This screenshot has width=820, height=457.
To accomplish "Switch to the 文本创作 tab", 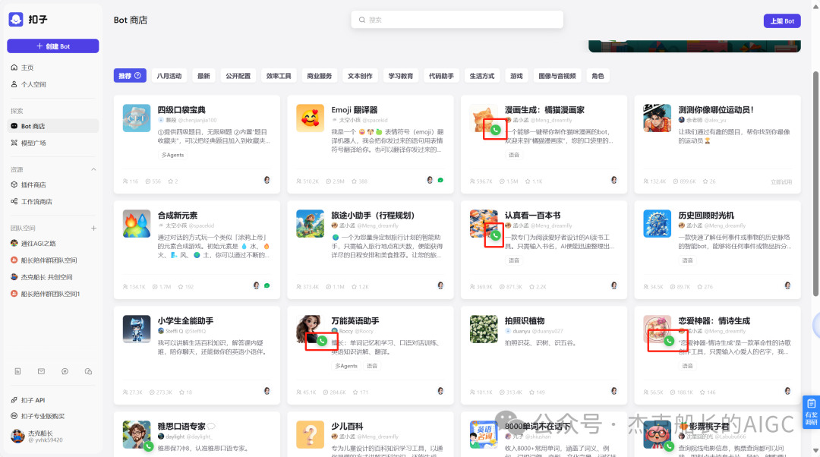I will [360, 76].
